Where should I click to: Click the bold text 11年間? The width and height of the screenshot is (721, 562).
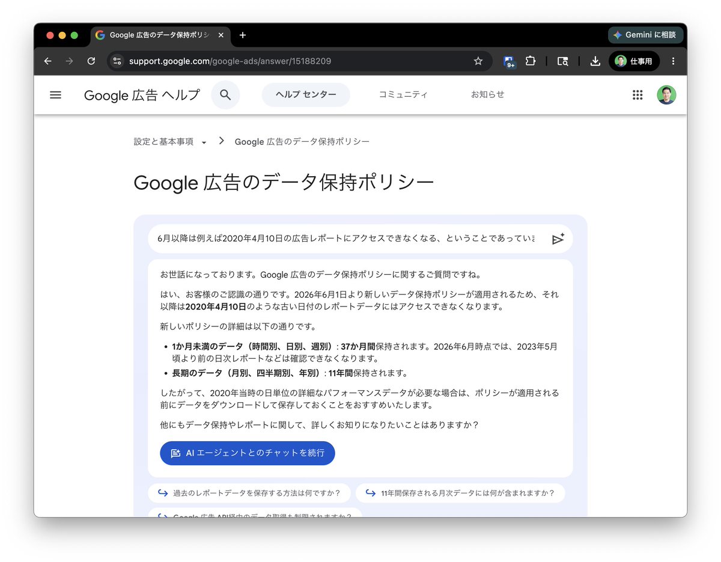tap(341, 373)
